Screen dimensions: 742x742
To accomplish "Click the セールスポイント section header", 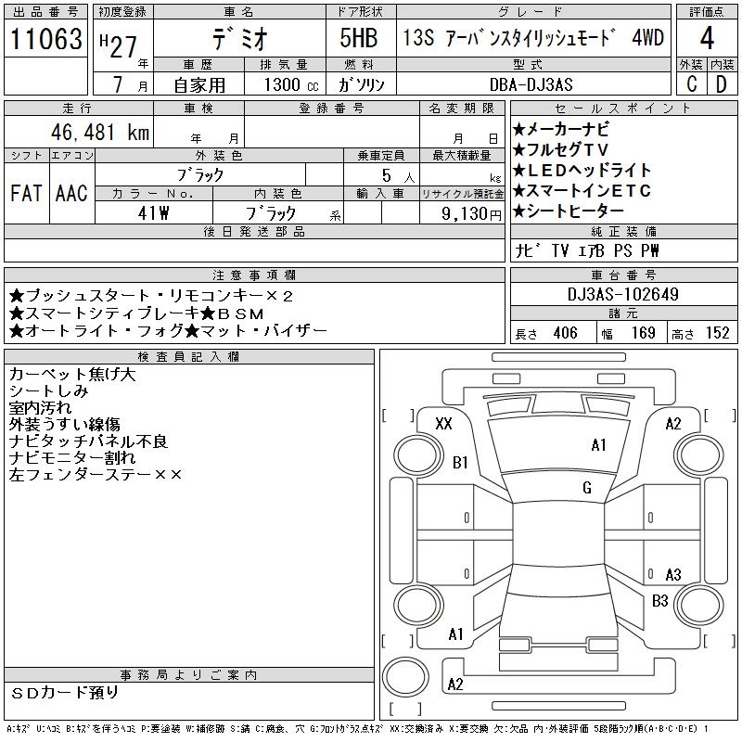I will pyautogui.click(x=623, y=109).
